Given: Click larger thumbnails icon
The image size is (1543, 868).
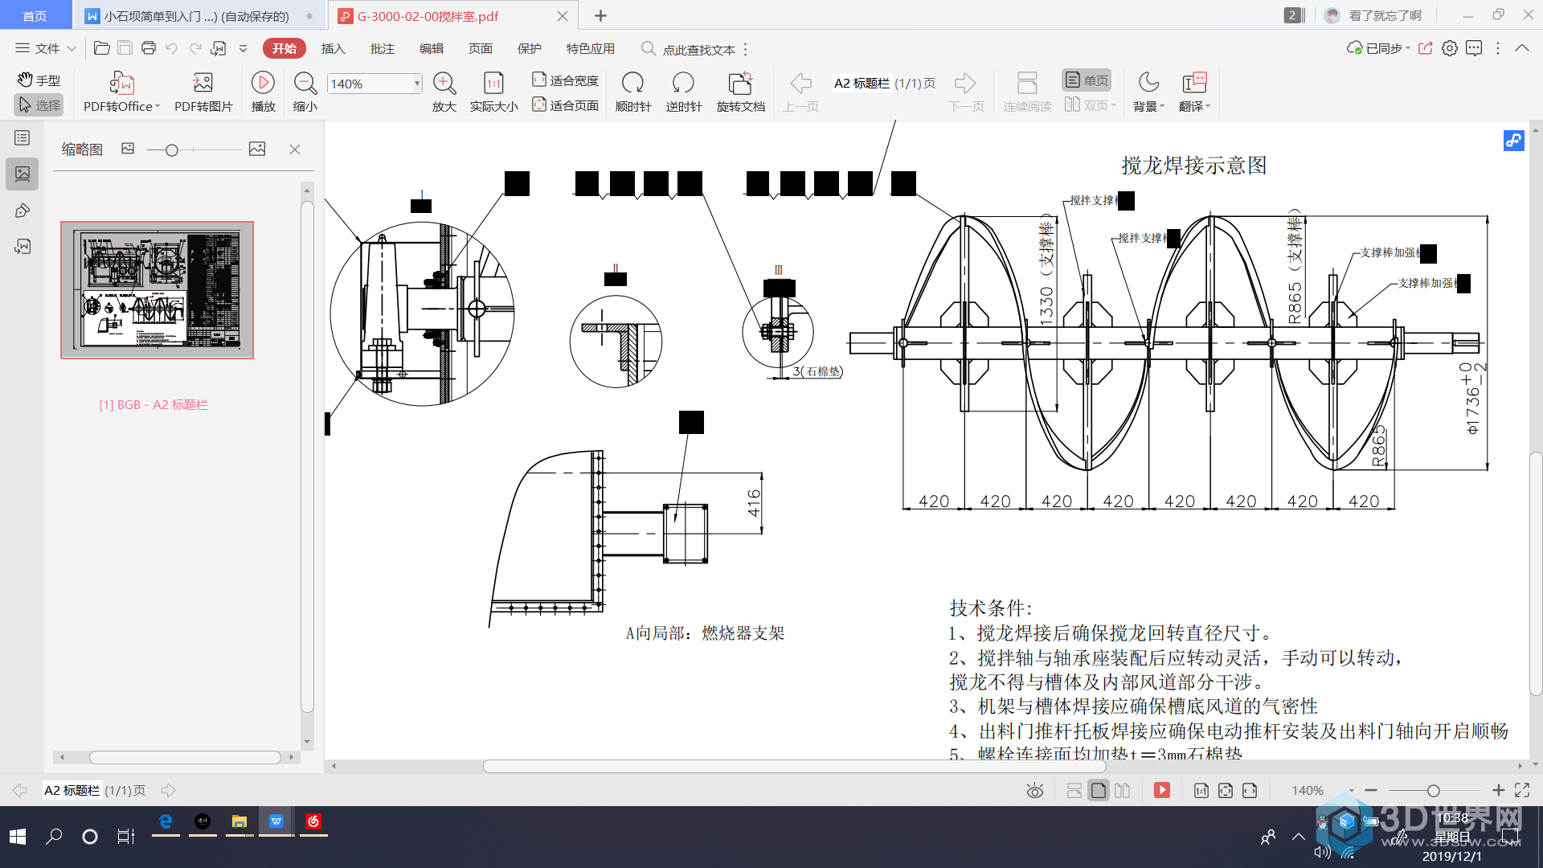Looking at the screenshot, I should [x=257, y=149].
